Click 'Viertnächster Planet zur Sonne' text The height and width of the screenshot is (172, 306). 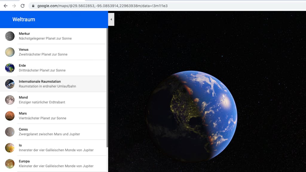pos(42,118)
